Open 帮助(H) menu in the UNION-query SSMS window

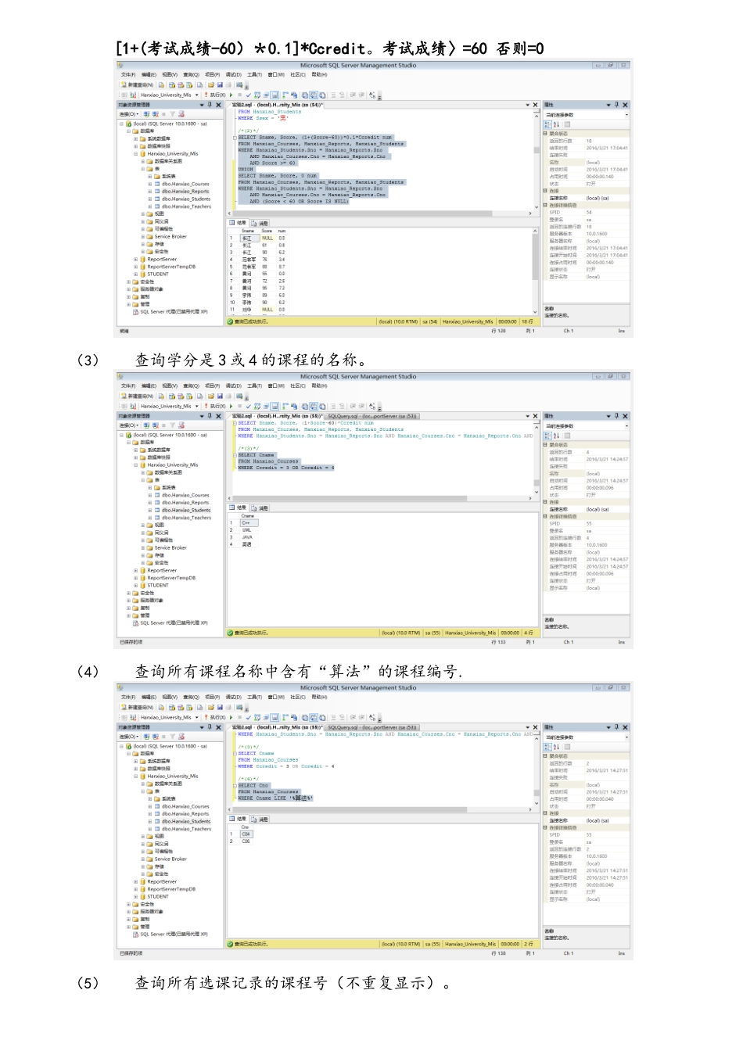319,75
